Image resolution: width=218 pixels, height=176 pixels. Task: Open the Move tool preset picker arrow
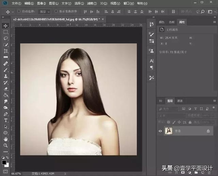pyautogui.click(x=13, y=12)
